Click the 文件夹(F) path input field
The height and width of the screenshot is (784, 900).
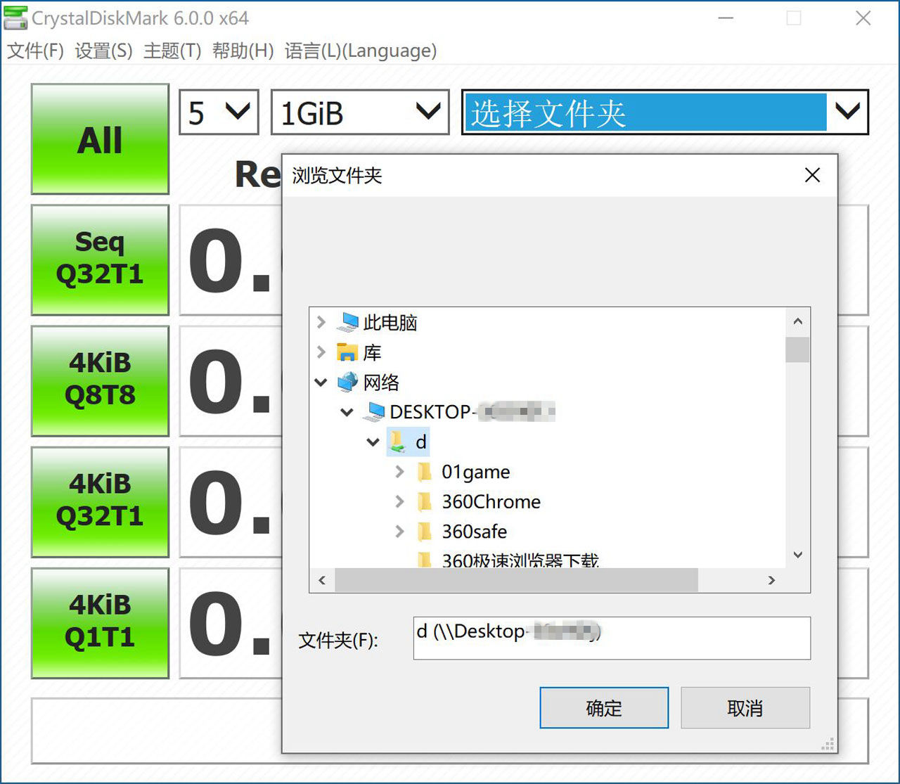coord(612,638)
